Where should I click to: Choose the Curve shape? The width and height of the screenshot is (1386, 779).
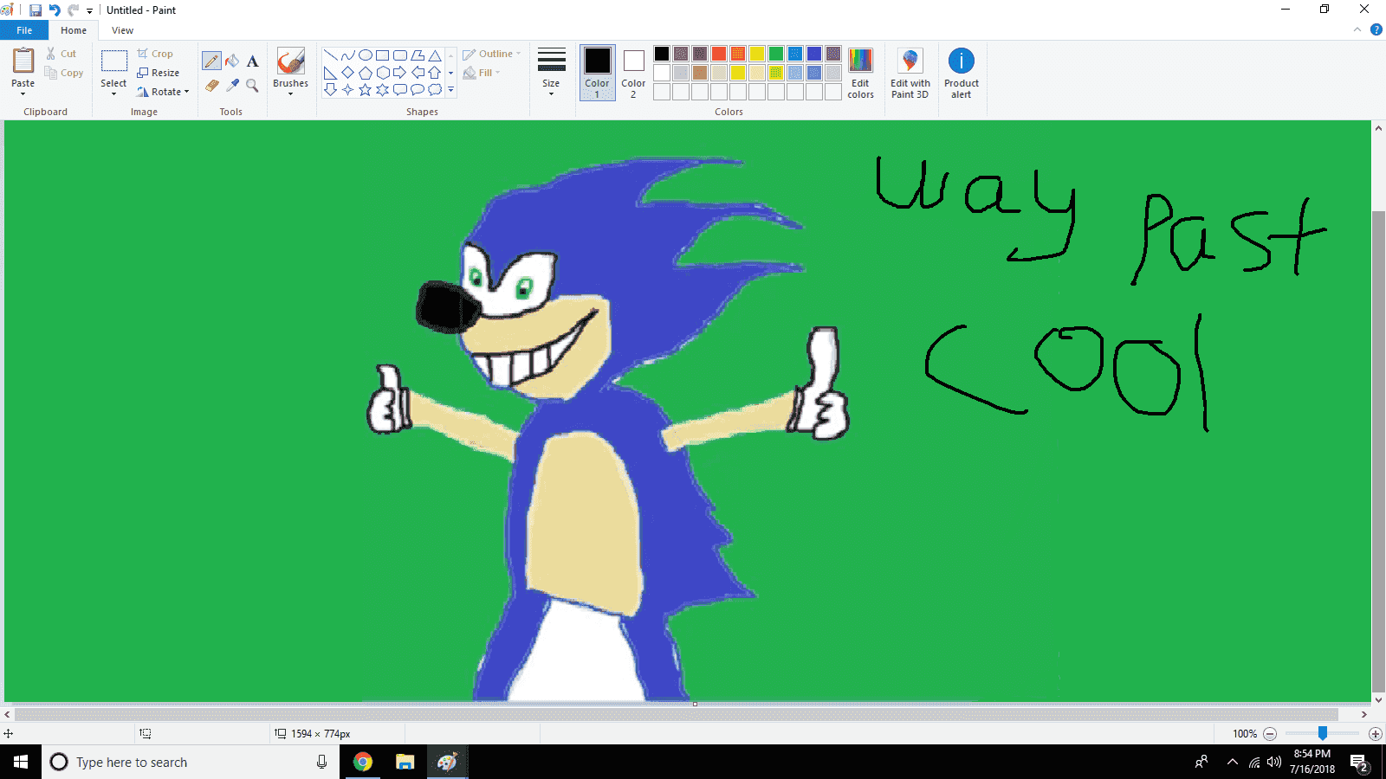click(x=347, y=55)
